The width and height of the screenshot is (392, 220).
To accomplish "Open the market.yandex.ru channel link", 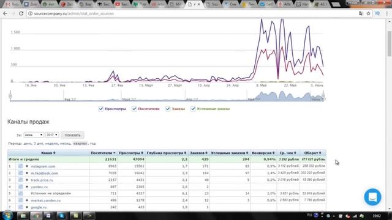I will [x=46, y=200].
